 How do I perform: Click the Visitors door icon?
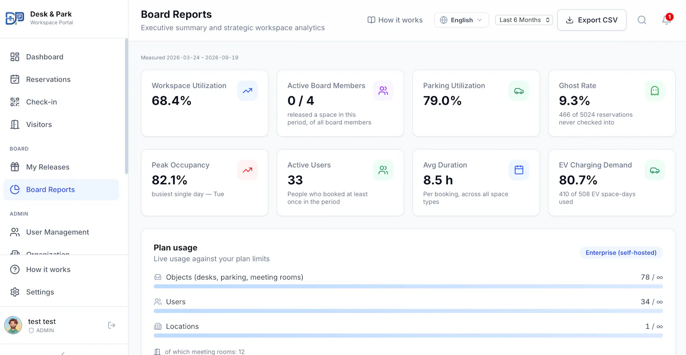tap(15, 124)
